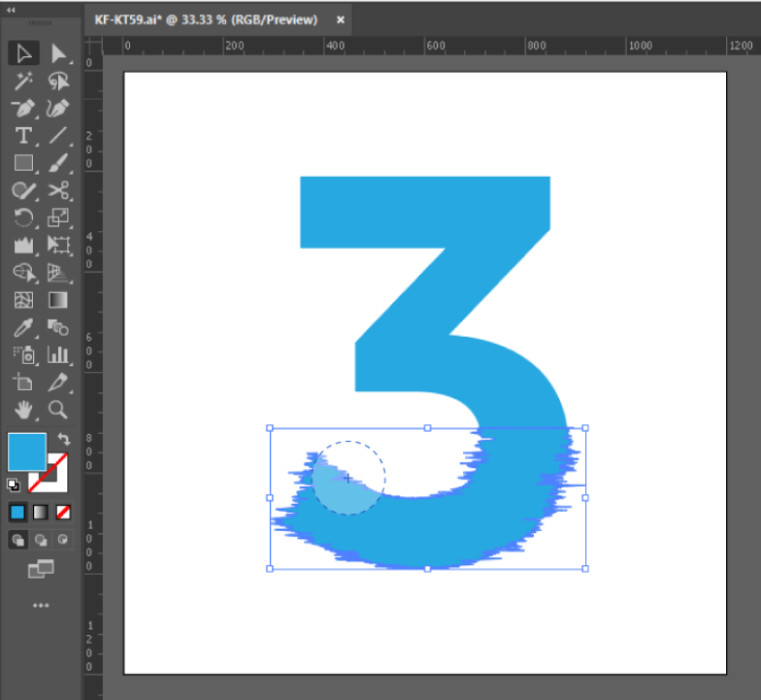Open Edit Toolbar three-dots menu

[41, 606]
